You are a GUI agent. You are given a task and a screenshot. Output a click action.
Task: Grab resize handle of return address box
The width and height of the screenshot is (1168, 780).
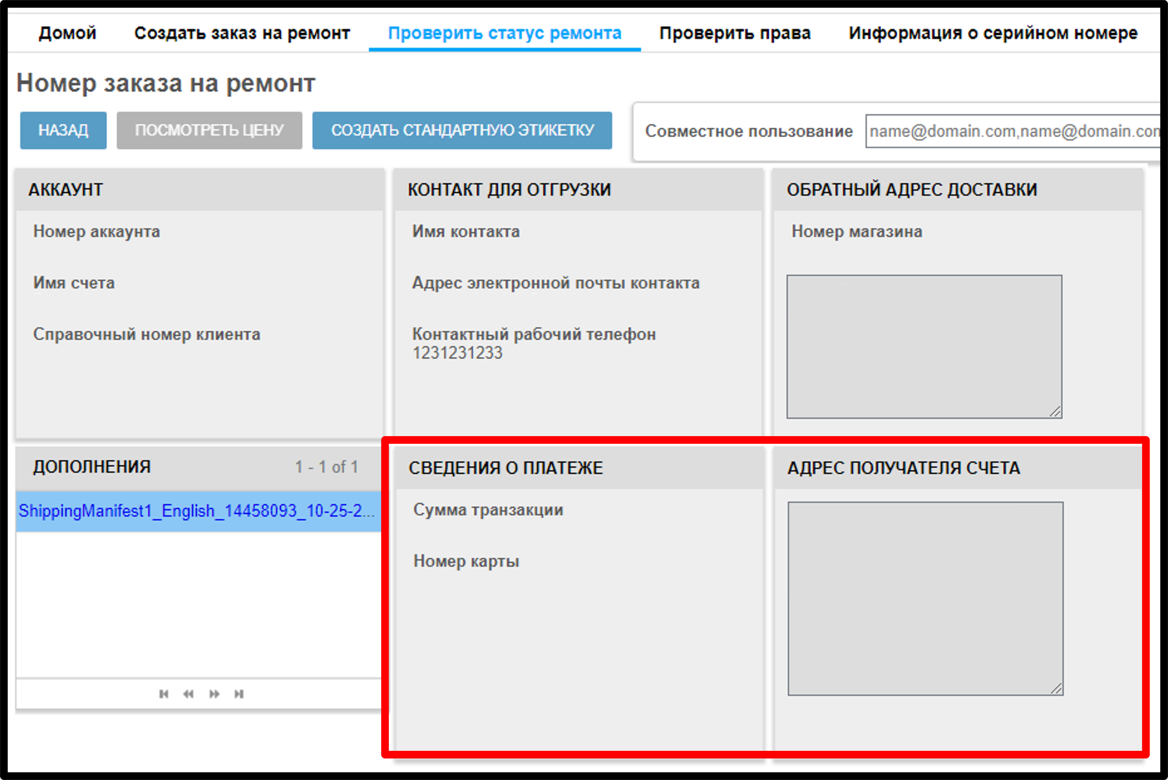(1055, 411)
